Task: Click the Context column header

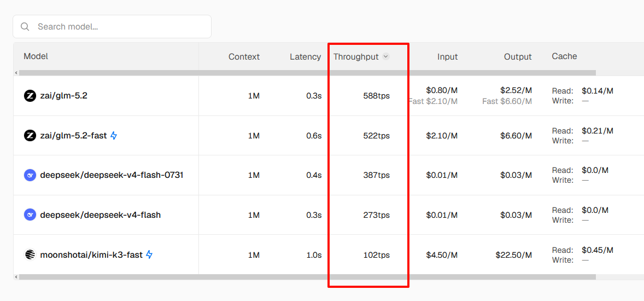Action: [x=244, y=57]
